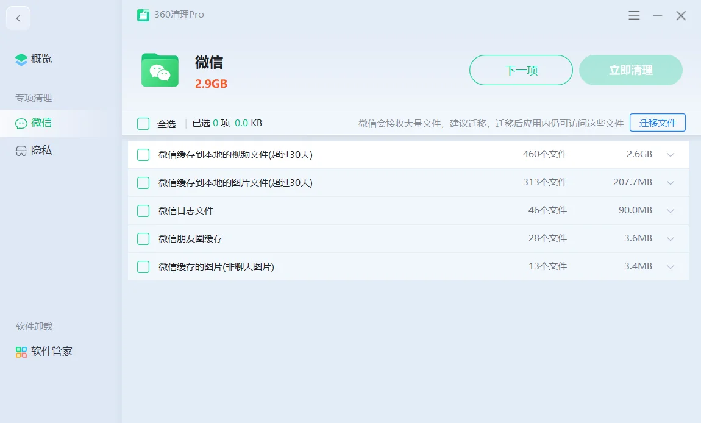Minimize the 360清理Pro window
Screen dimensions: 701x423
(658, 16)
